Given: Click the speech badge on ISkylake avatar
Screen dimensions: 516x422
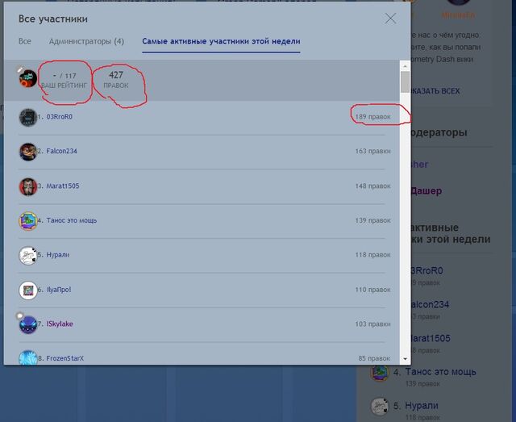Looking at the screenshot, I should click(19, 316).
